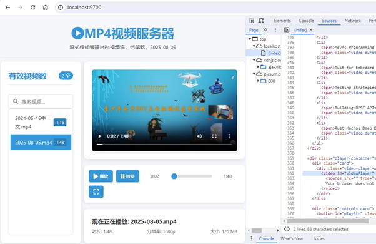Screen dimensions: 376x244
Task: Open the browser home page
Action: [x=46, y=8]
